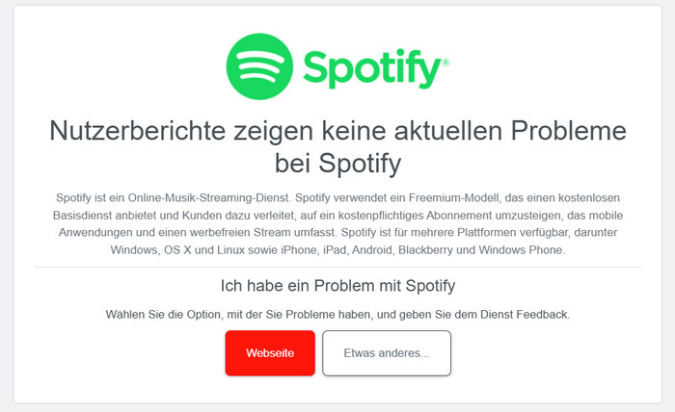Click the word "Feedback" in the instruction line
Viewport: 675px width, 412px height.
coord(543,315)
